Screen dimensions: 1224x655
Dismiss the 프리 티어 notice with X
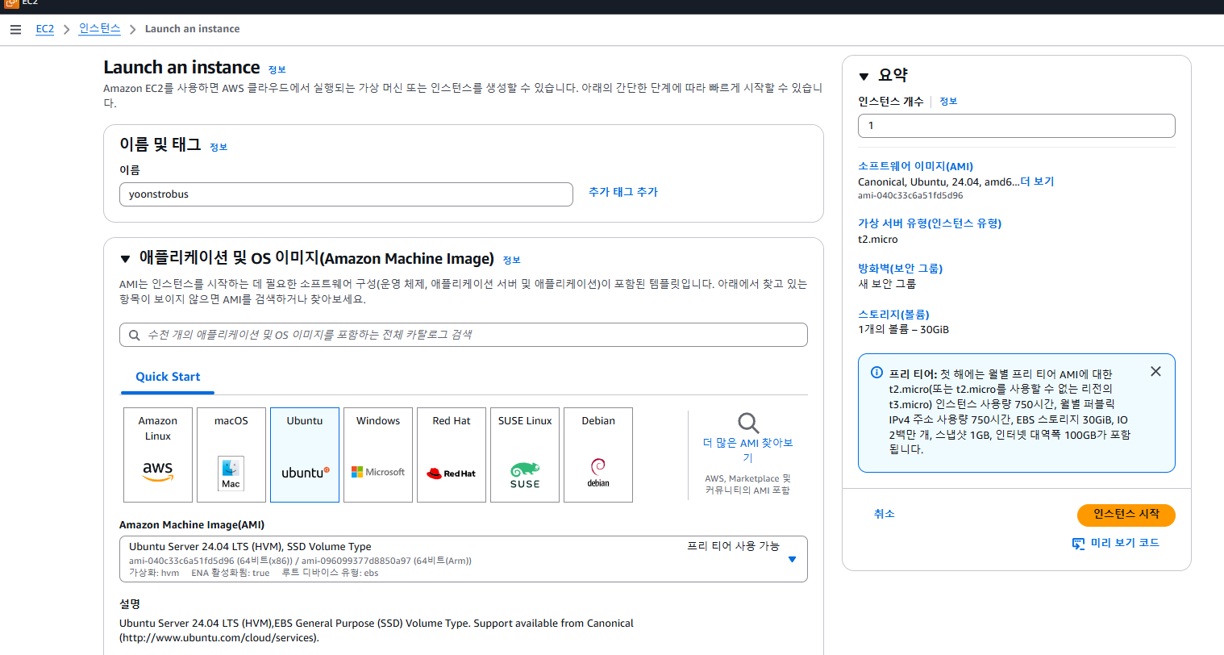pyautogui.click(x=1155, y=372)
